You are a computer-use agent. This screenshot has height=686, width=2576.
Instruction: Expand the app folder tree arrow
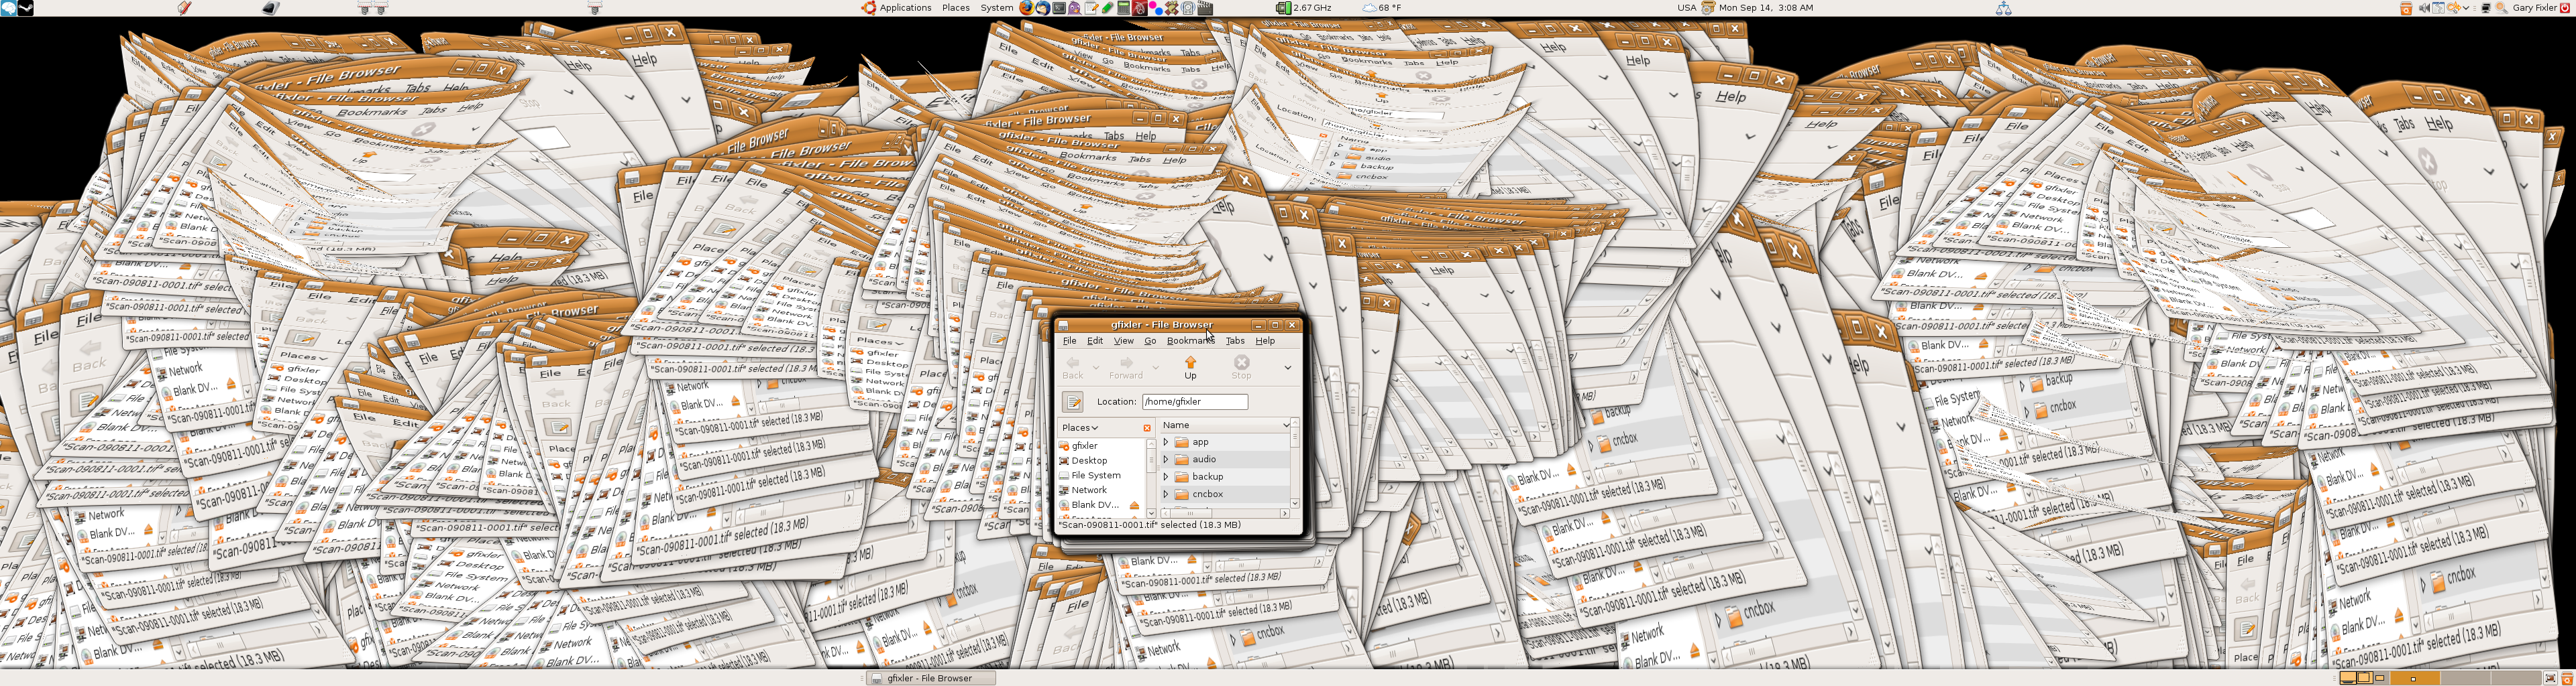(1165, 442)
